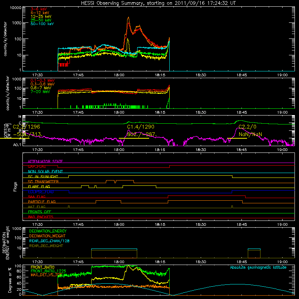299x299 pixels.
Task: Click the 0.1-0.3 MeV legend entry
Action: (x=43, y=80)
